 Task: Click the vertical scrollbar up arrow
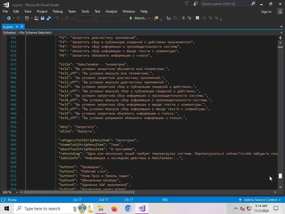280,43
